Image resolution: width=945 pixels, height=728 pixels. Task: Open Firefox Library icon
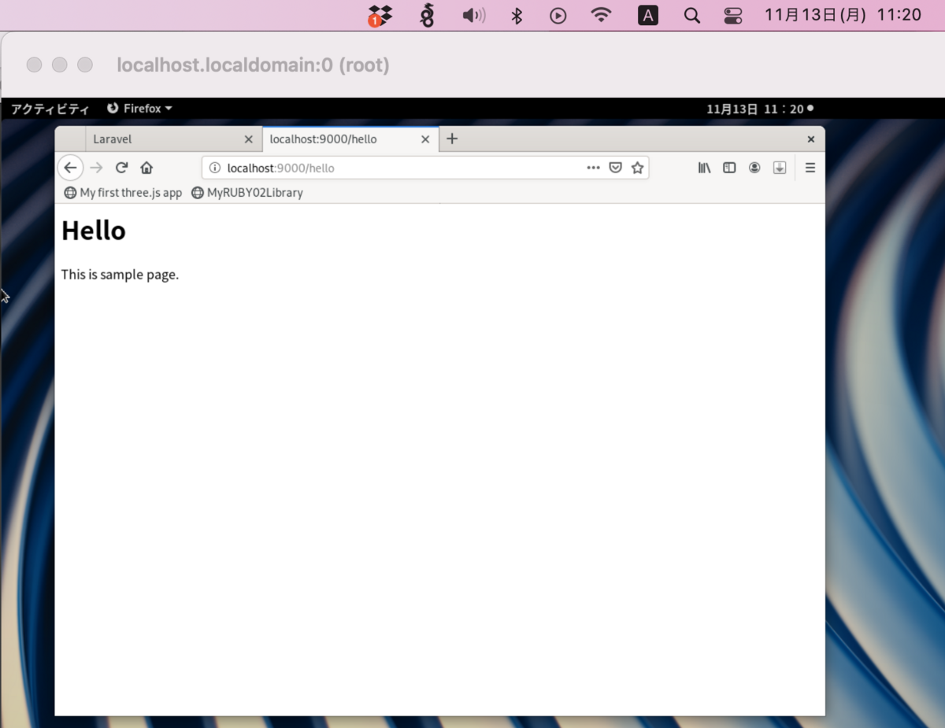pyautogui.click(x=705, y=168)
